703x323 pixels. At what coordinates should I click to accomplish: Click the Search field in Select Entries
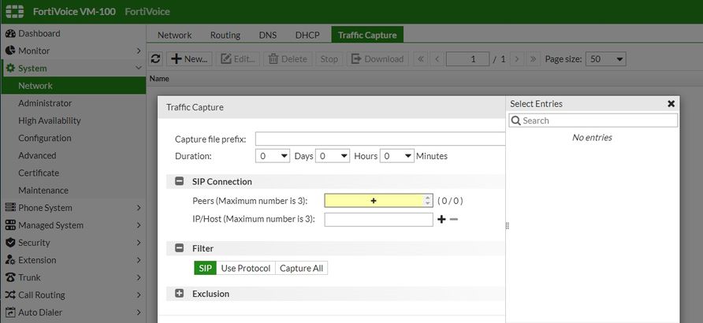[593, 121]
